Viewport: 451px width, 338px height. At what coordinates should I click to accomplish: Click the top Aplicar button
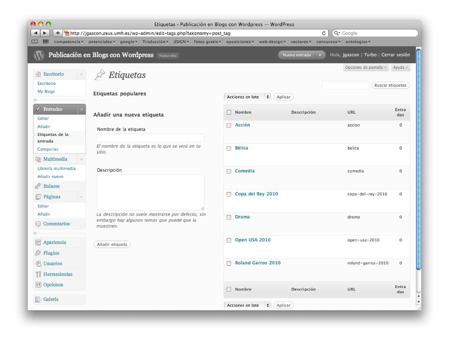click(283, 97)
